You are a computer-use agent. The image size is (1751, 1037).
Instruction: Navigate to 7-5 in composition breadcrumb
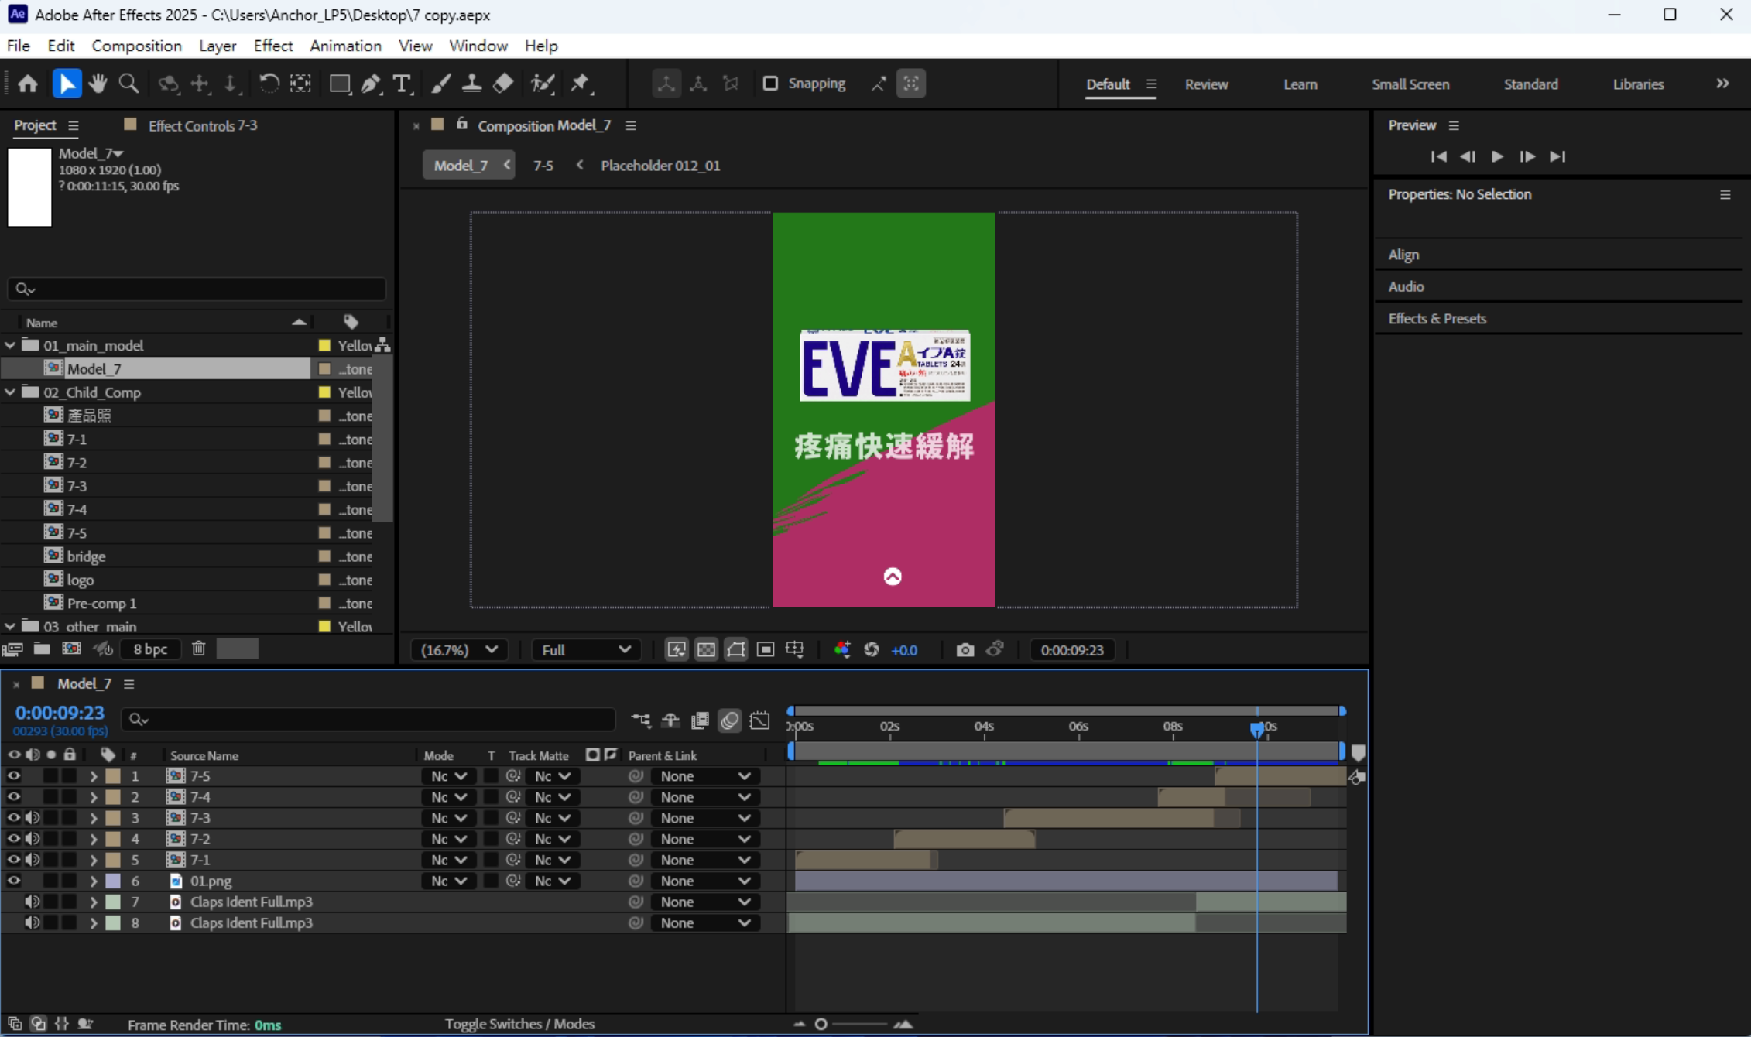[x=543, y=166]
